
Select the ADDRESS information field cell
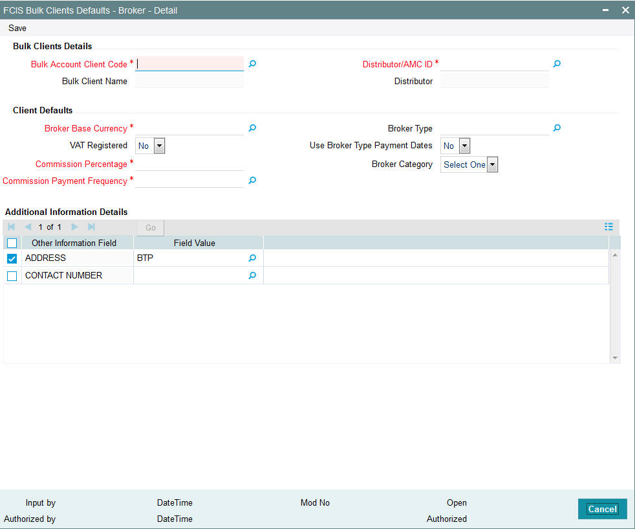coord(78,258)
